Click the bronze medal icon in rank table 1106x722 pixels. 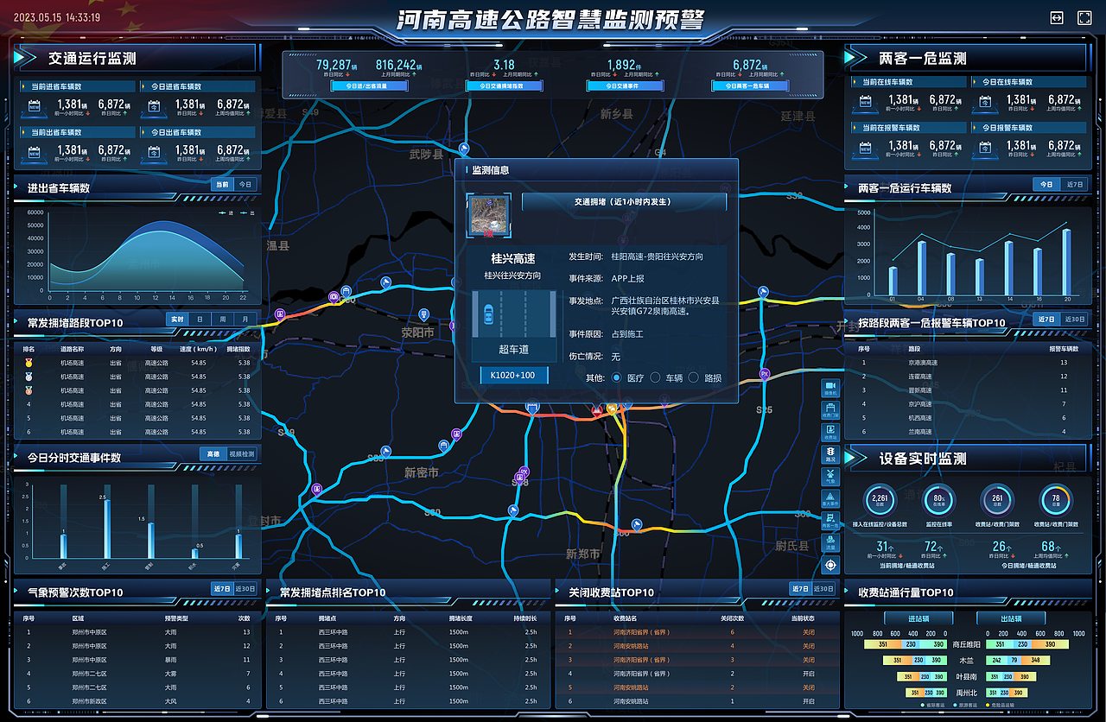pyautogui.click(x=29, y=390)
